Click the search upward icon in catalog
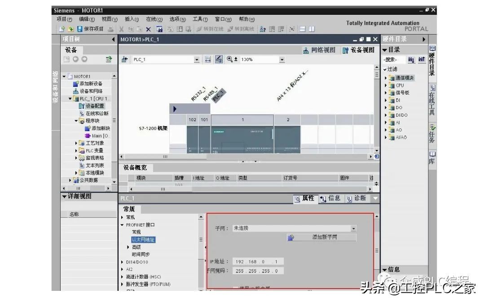The width and height of the screenshot is (485, 303). pyautogui.click(x=422, y=59)
